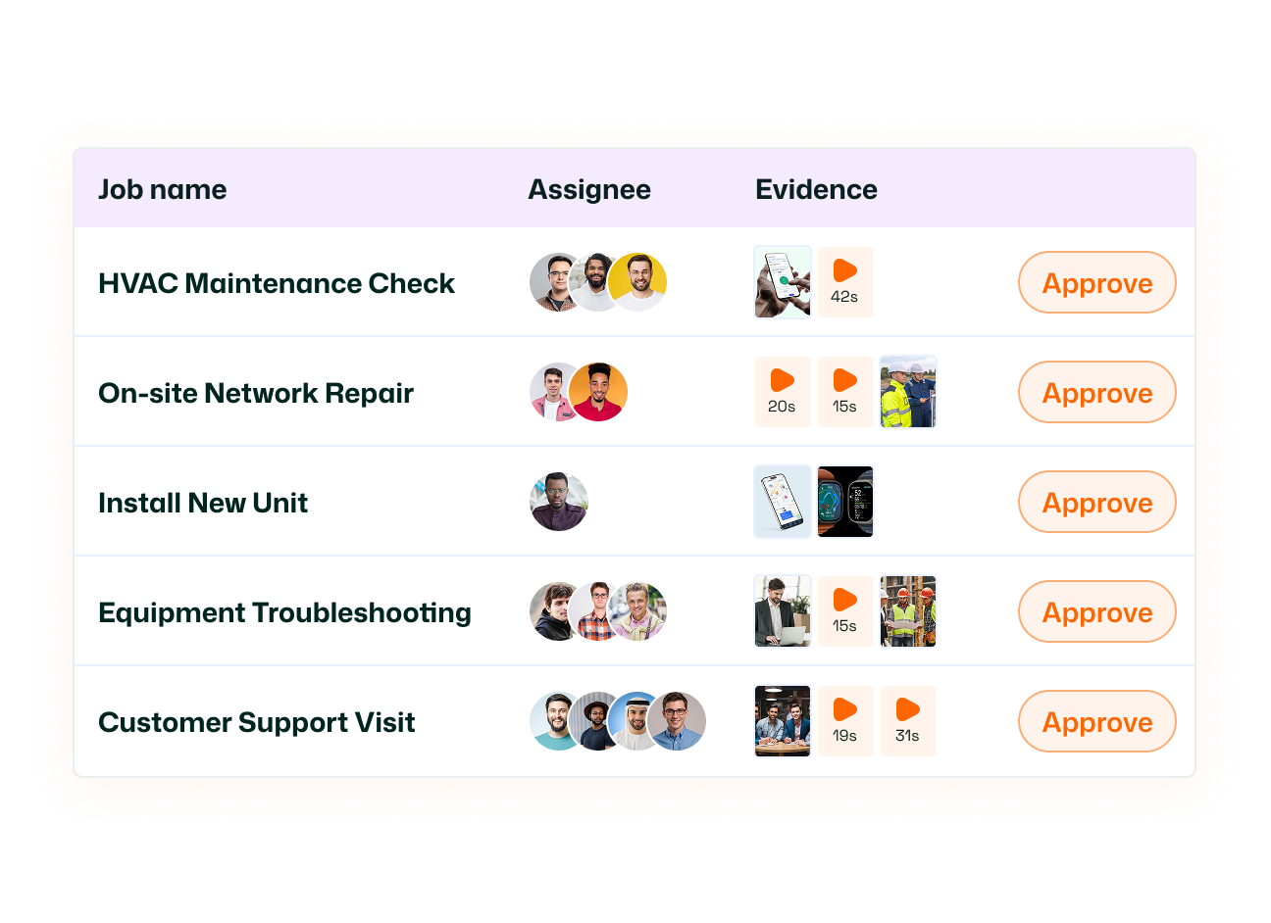Approve the Install New Unit job

tap(1096, 502)
